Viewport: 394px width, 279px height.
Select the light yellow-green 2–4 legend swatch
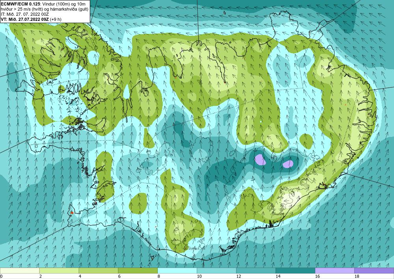coord(59,271)
